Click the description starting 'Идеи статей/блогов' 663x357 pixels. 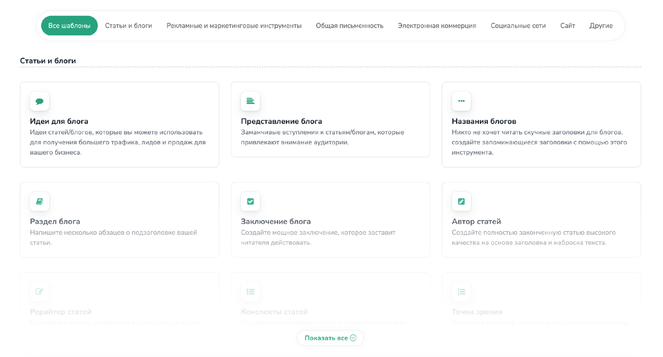(118, 143)
